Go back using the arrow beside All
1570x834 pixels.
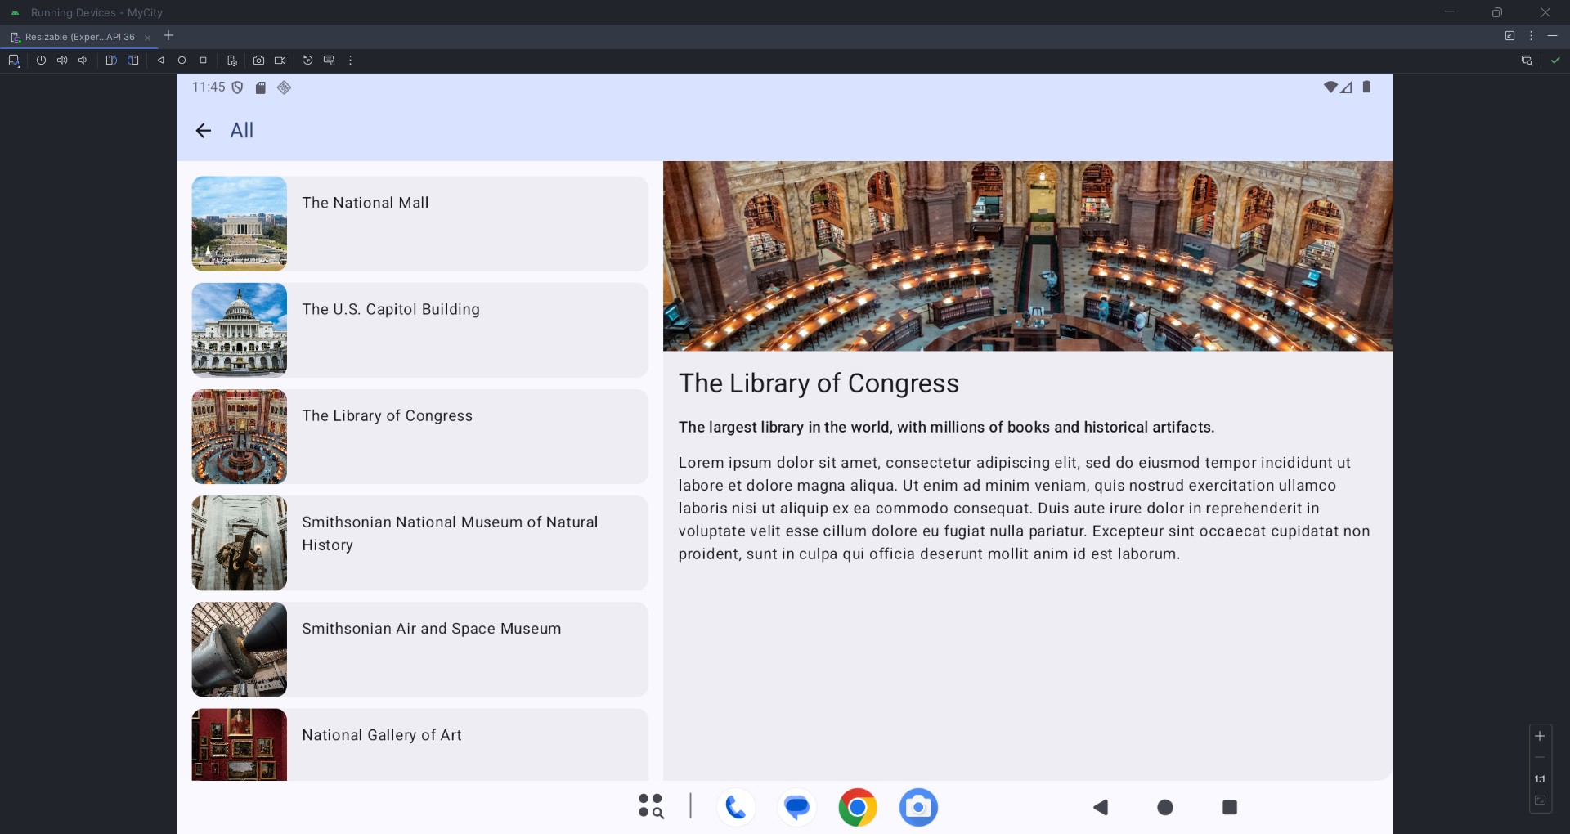point(204,131)
